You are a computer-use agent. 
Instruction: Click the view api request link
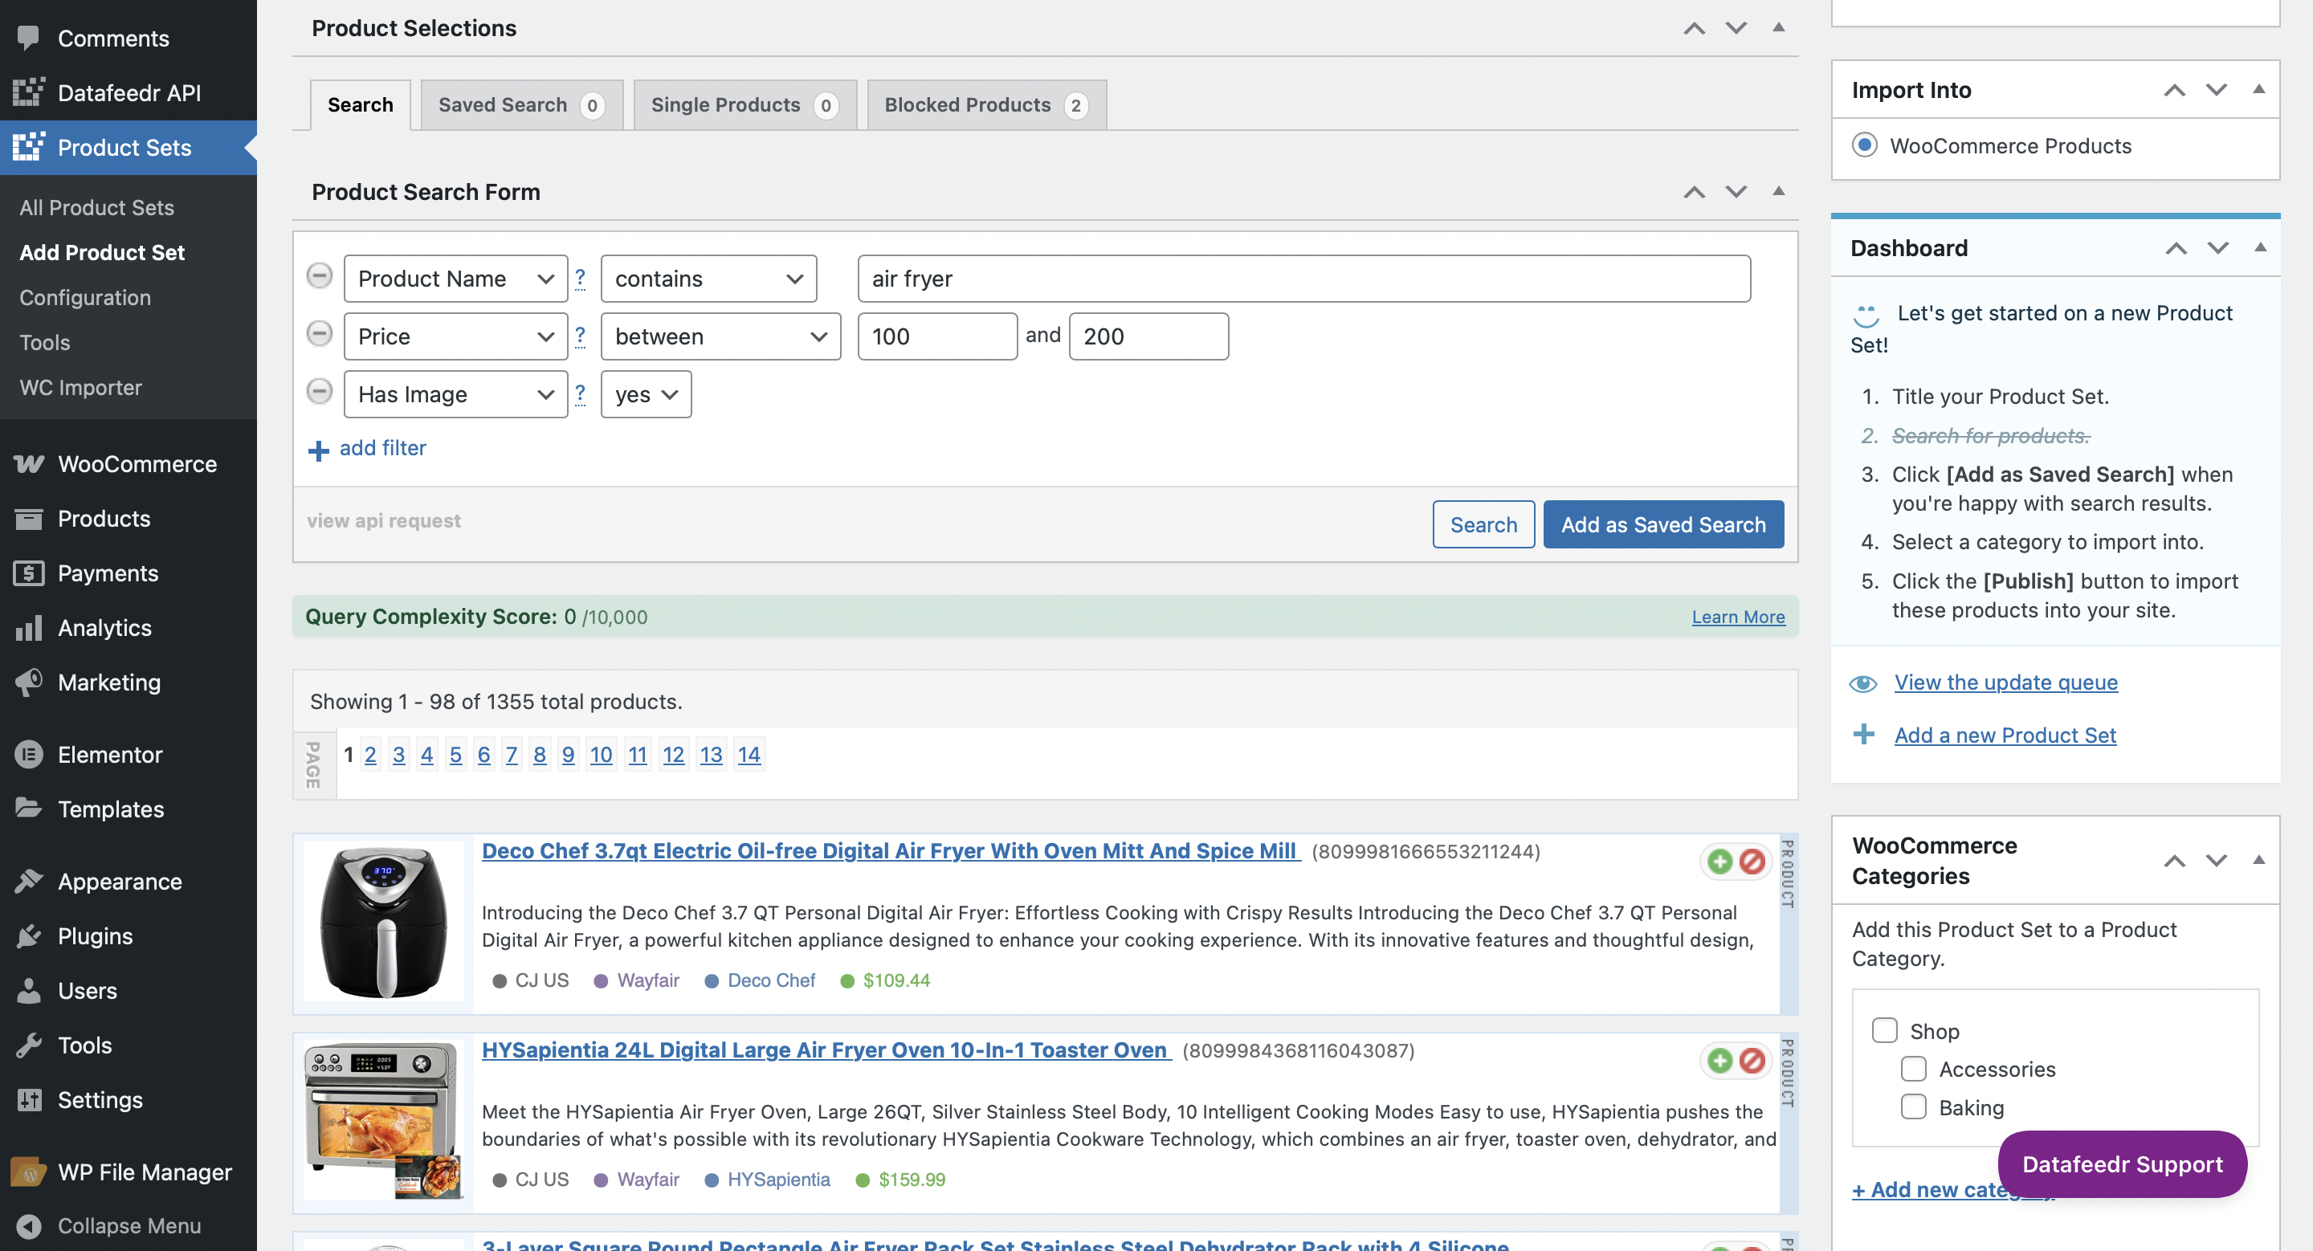(x=383, y=520)
